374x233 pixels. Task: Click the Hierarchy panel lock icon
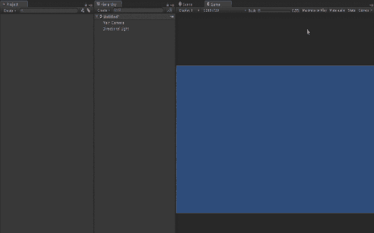168,5
